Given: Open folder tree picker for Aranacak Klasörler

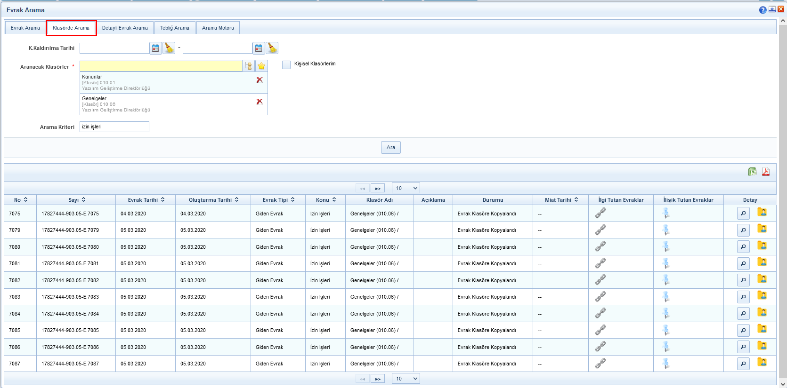Looking at the screenshot, I should click(248, 66).
